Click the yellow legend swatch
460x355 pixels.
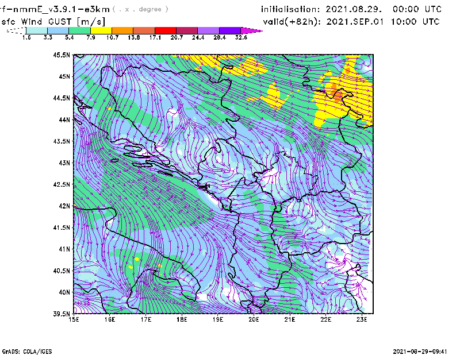tap(101, 30)
